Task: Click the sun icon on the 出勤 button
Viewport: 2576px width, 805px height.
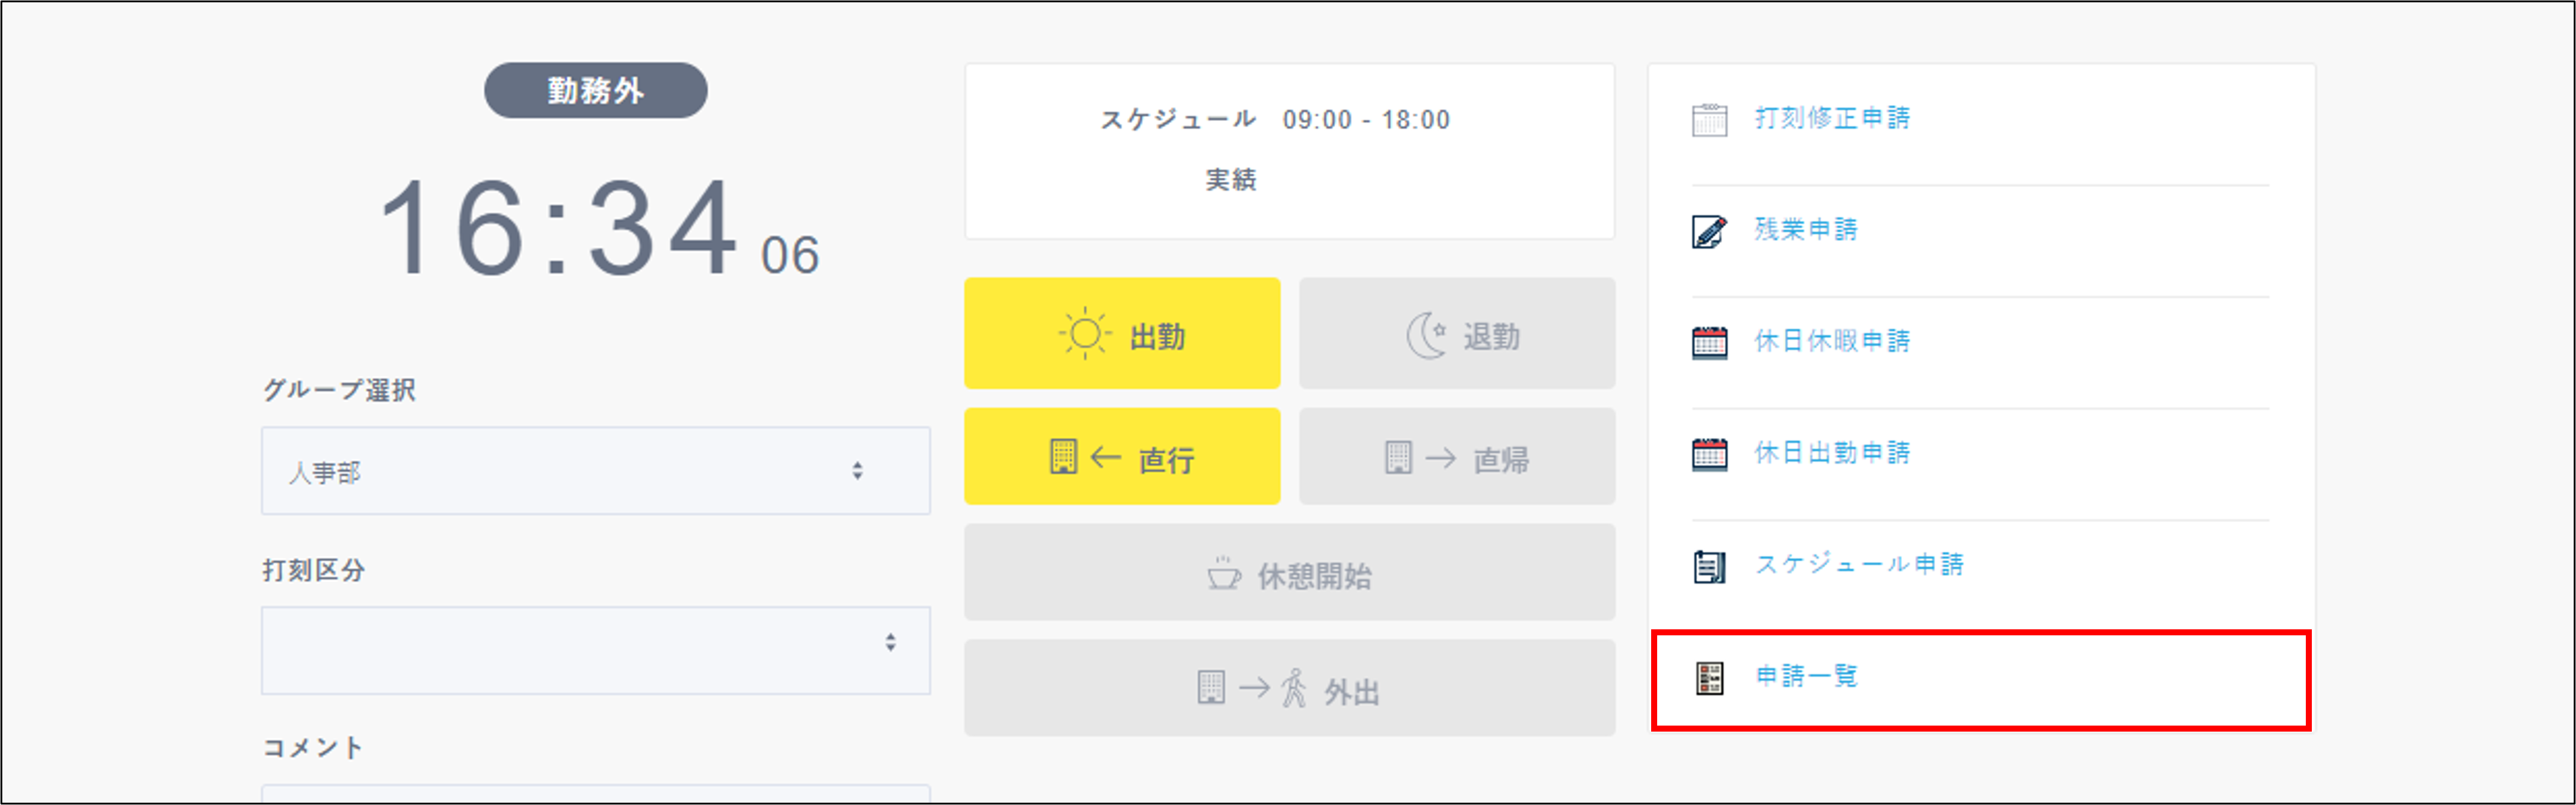Action: click(1083, 334)
